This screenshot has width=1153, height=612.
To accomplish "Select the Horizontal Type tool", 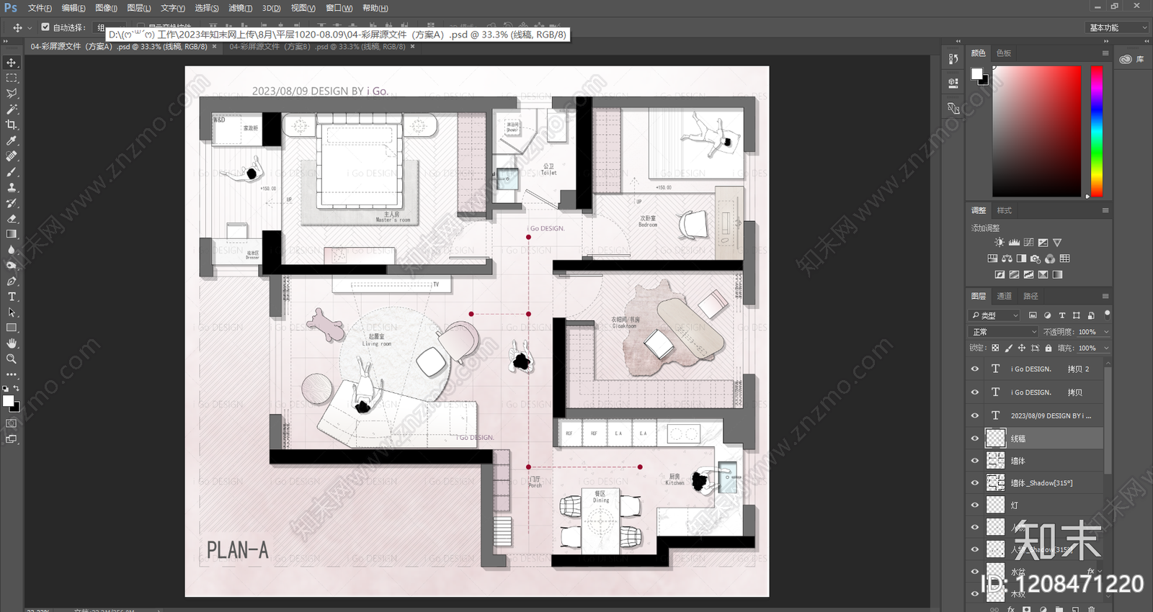I will click(12, 297).
